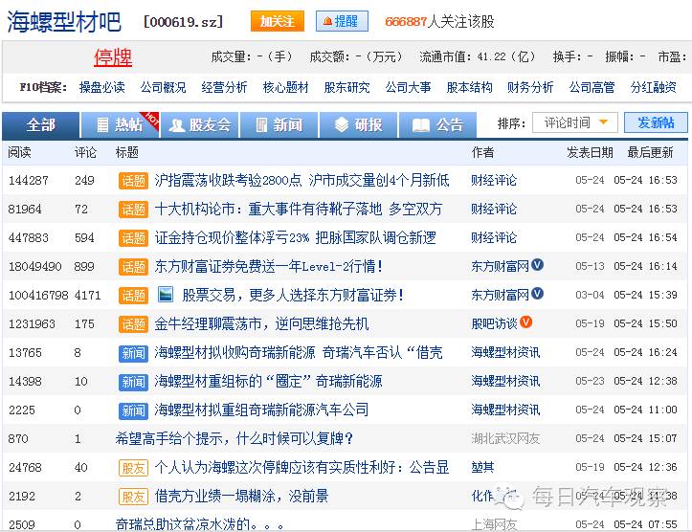Viewport: 692px width, 532px height.
Task: Click the picture icon beside 股票交易 post
Action: pyautogui.click(x=165, y=295)
